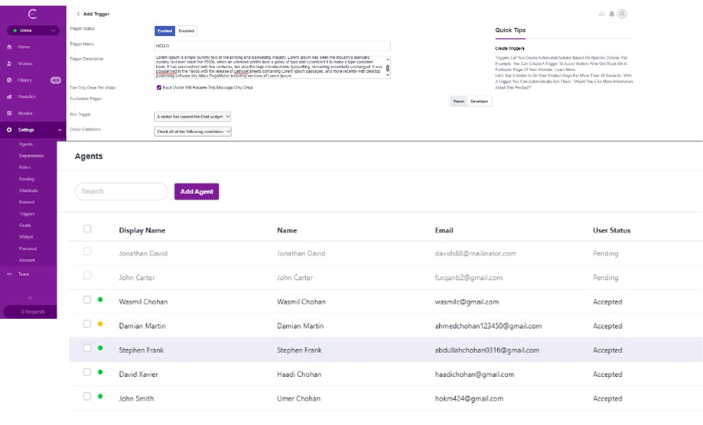The height and width of the screenshot is (425, 703).
Task: Click the Home icon in the sidebar
Action: click(9, 47)
